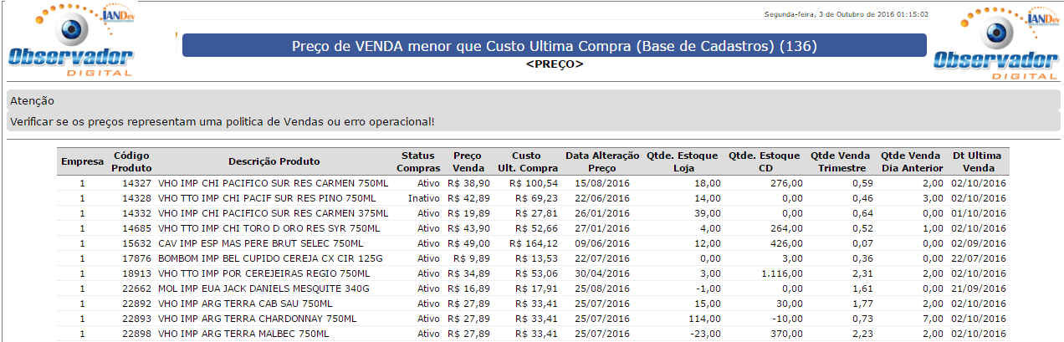Sort by Preço Venda column header
The height and width of the screenshot is (342, 1064).
point(468,161)
